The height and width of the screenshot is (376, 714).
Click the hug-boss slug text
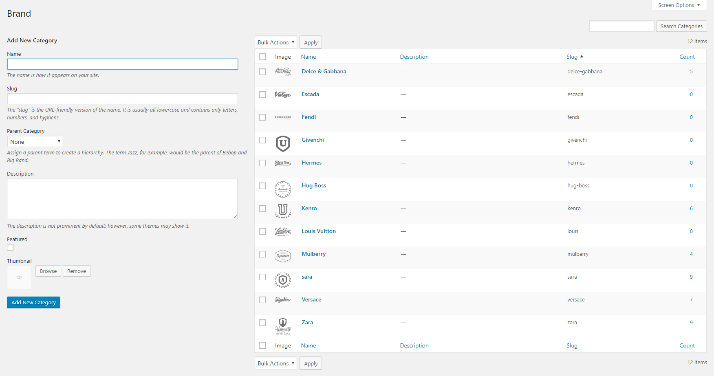coord(578,185)
